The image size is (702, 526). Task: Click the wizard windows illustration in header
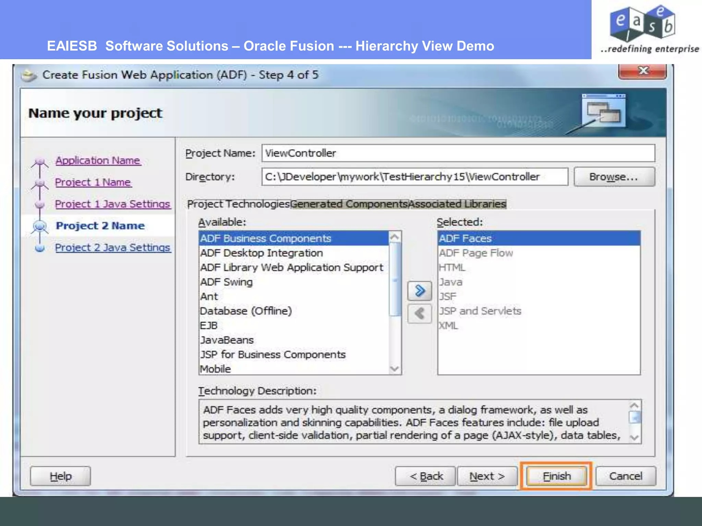(603, 111)
